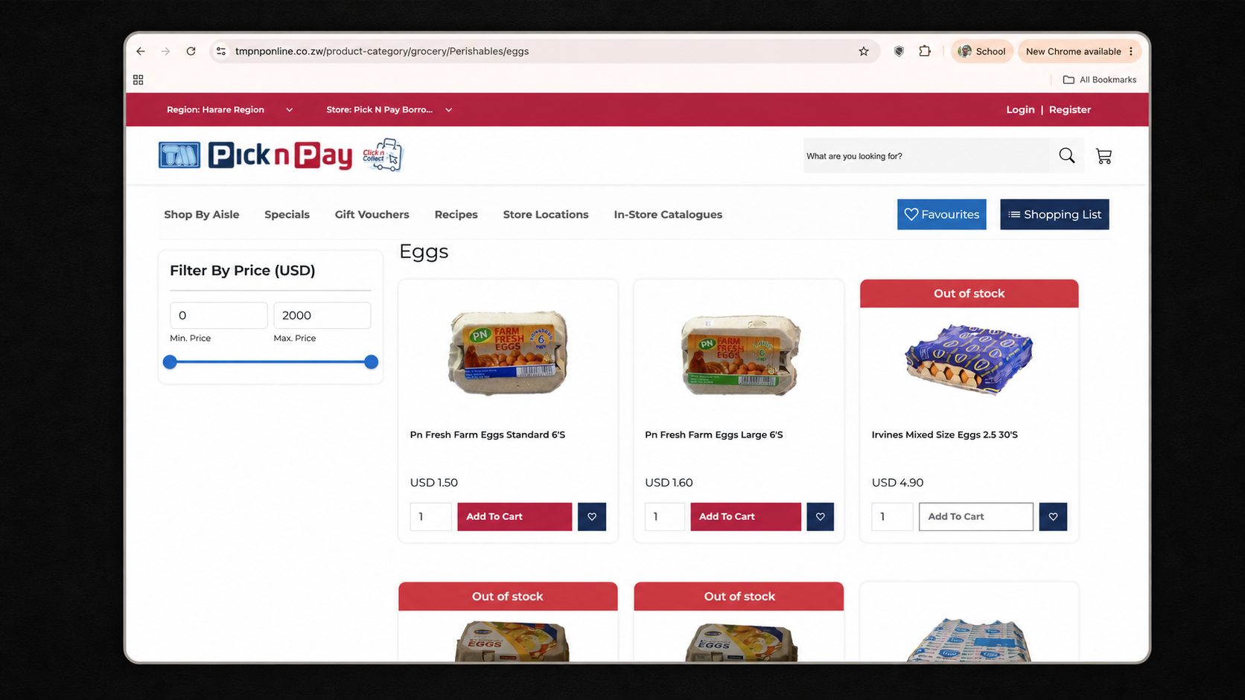
Task: Open the Store Locations menu item
Action: coord(546,214)
